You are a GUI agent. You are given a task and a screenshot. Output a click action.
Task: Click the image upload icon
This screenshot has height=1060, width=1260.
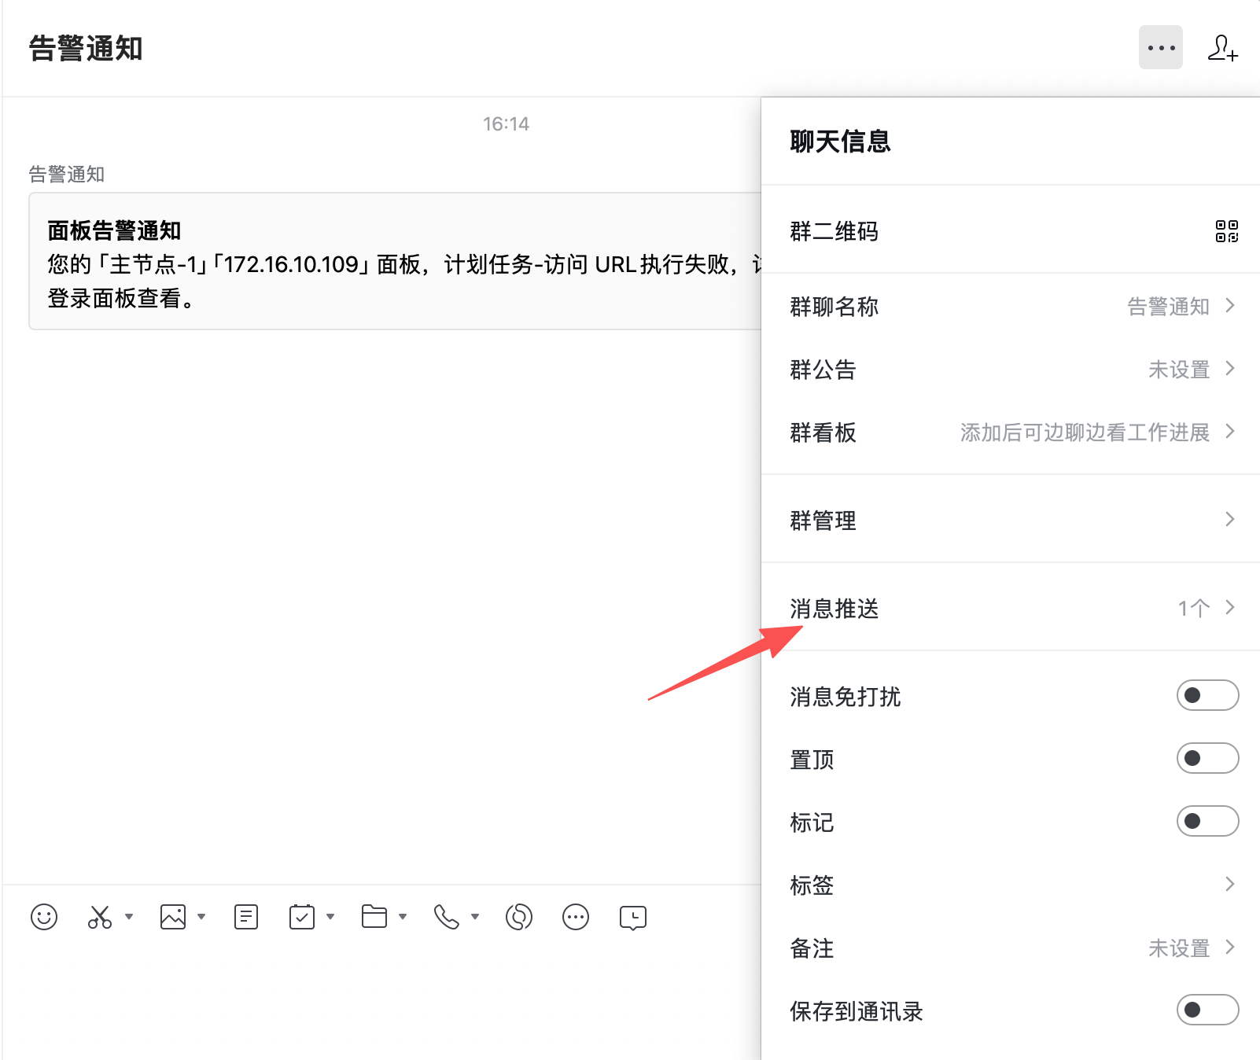pyautogui.click(x=173, y=917)
